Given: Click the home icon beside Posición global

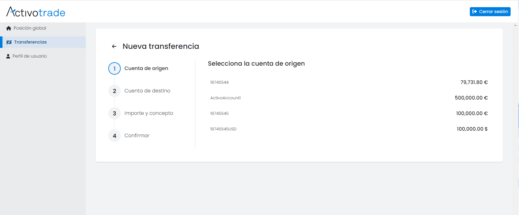Looking at the screenshot, I should [9, 28].
